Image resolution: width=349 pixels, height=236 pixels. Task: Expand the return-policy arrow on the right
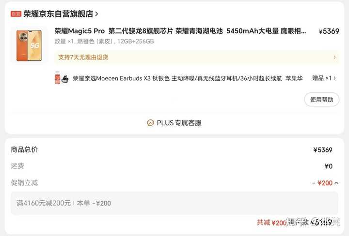click(x=334, y=57)
